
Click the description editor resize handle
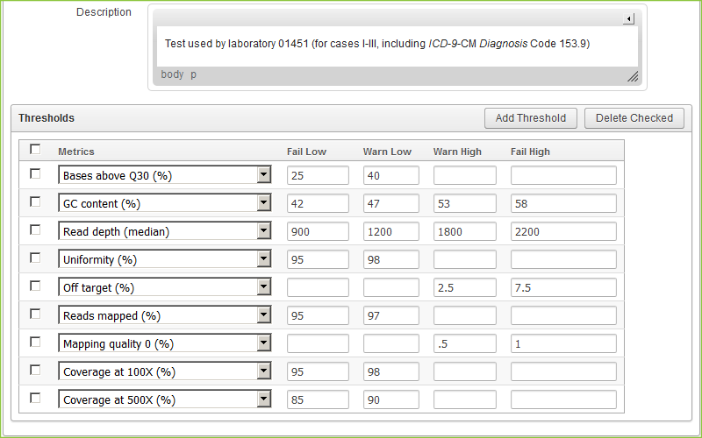click(x=632, y=77)
